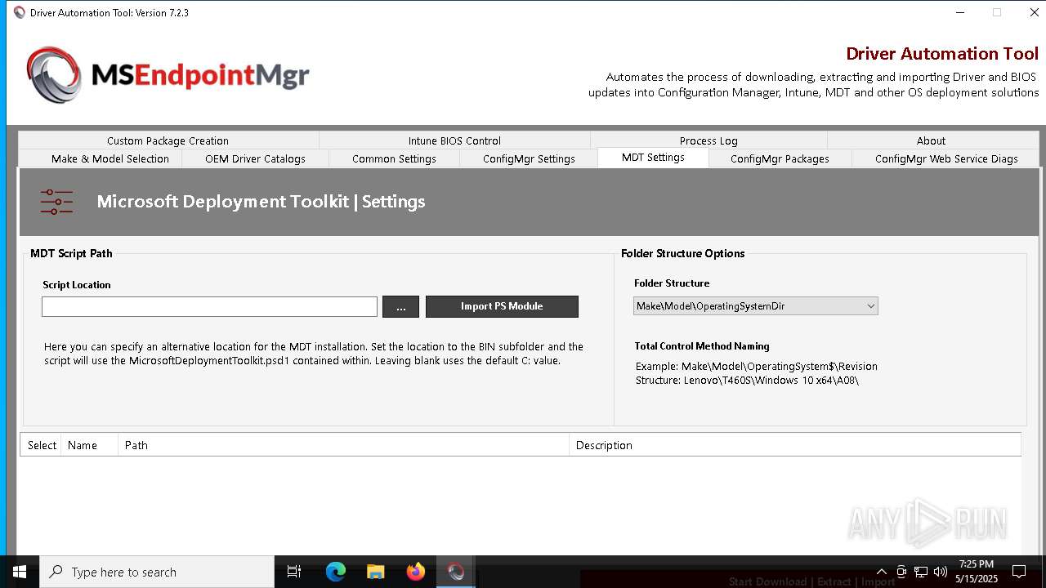Click Driver Automation Tool taskbar icon
The image size is (1046, 588).
[x=456, y=572]
